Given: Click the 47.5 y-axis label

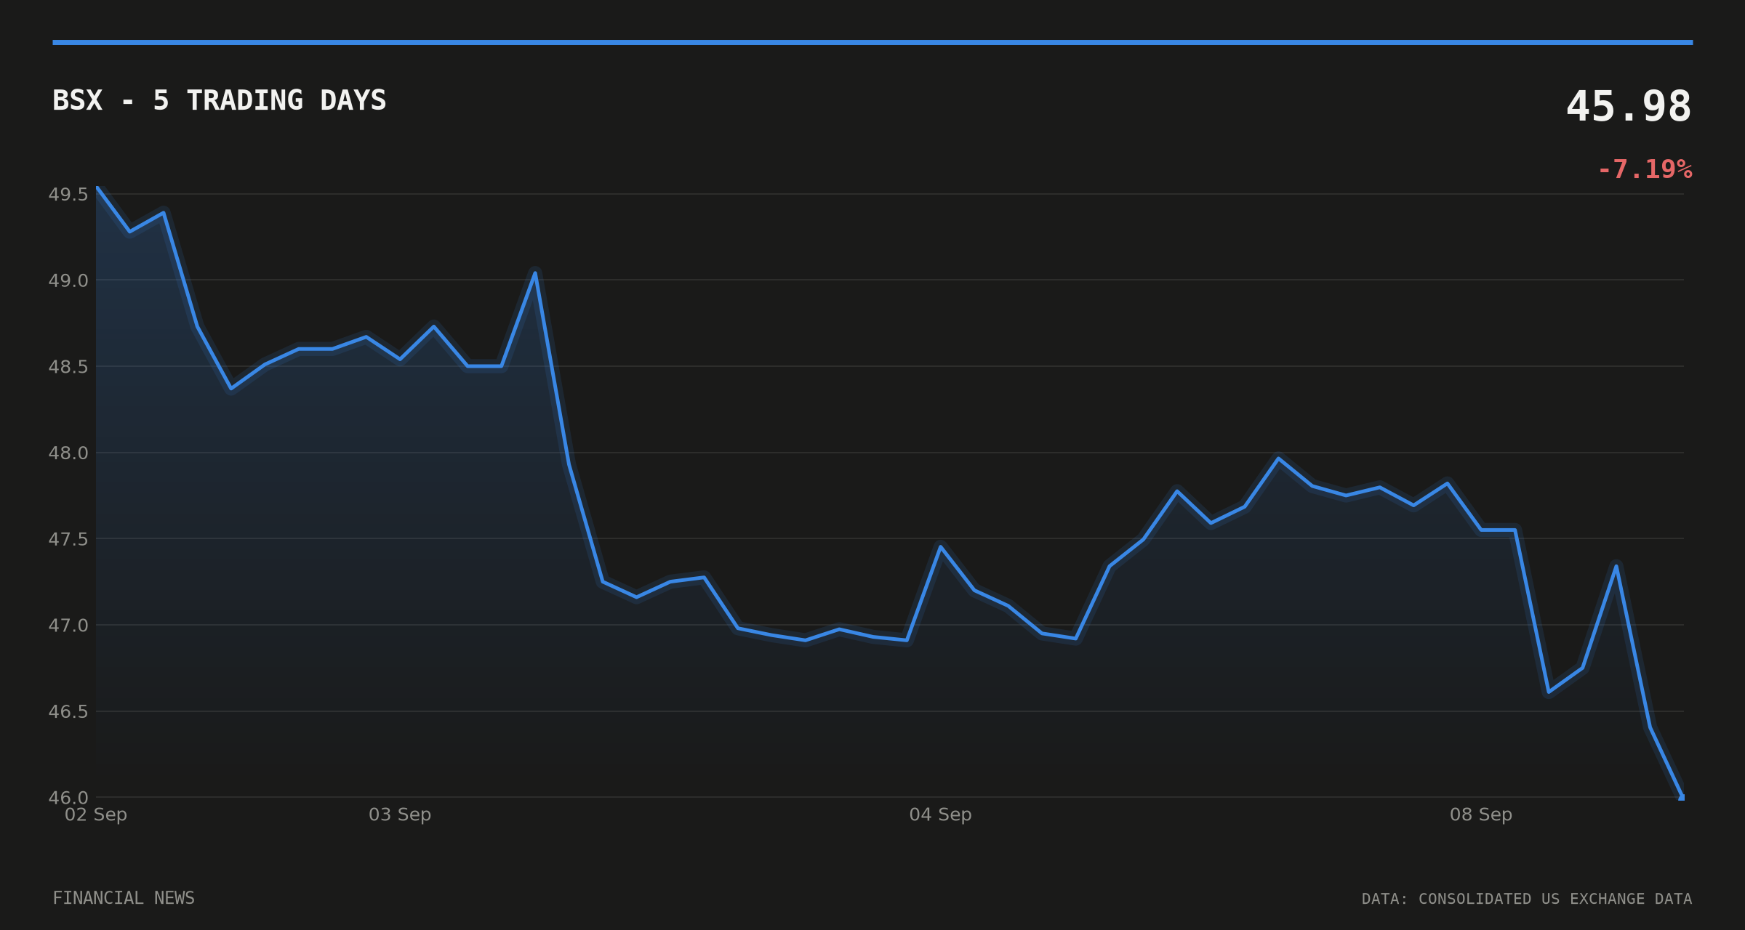Looking at the screenshot, I should click(x=68, y=539).
